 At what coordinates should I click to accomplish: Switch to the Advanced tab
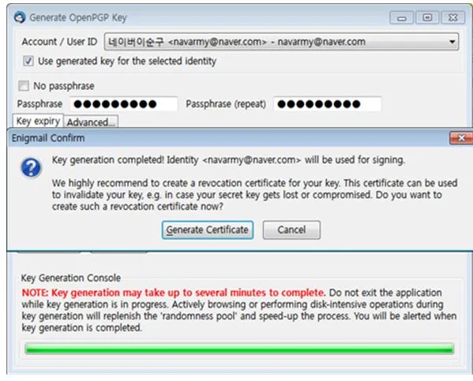[91, 122]
